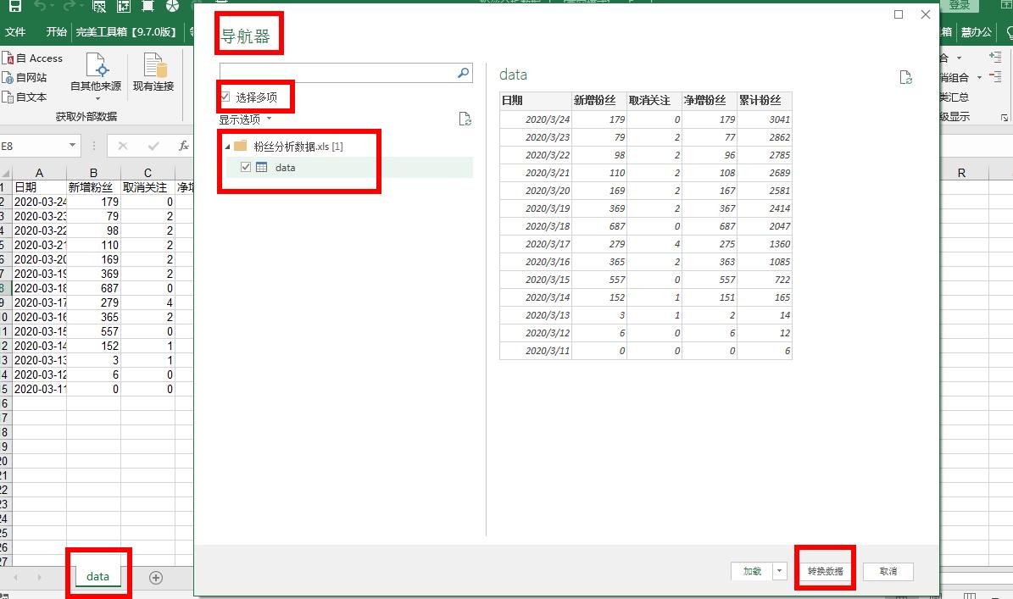The image size is (1013, 599).
Task: Select the data sheet tab
Action: pos(97,576)
